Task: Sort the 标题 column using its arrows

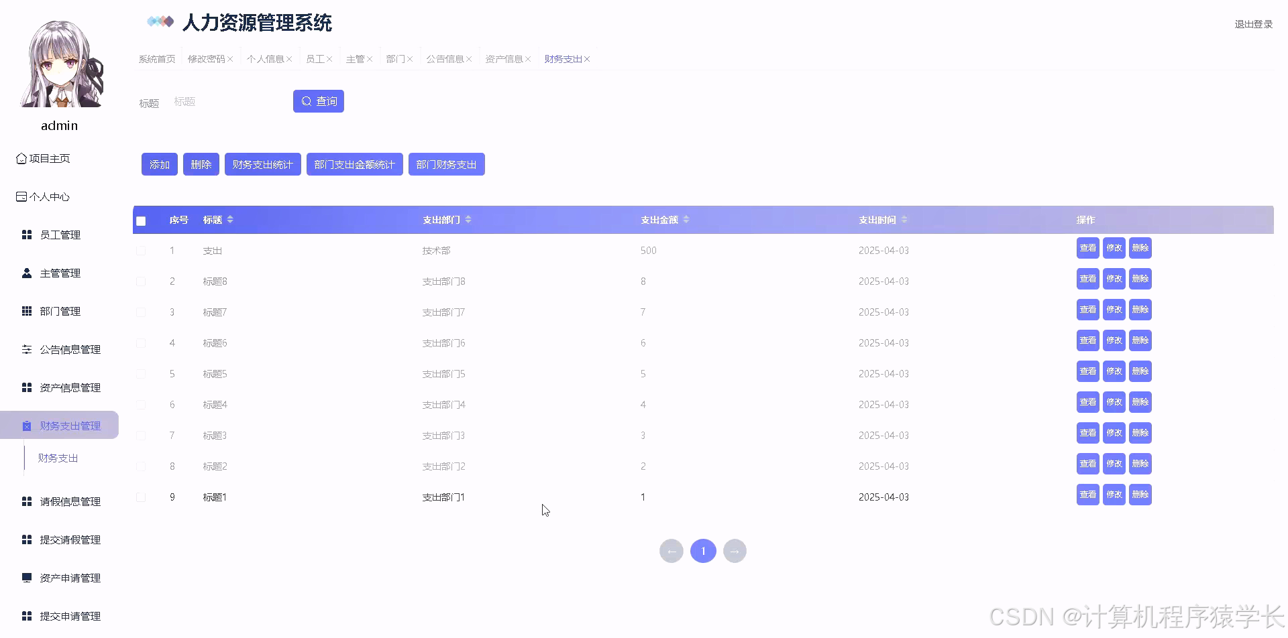Action: [229, 219]
